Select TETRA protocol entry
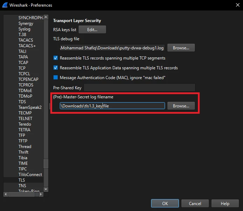Screen dimensions: 243x211 coord(24,130)
